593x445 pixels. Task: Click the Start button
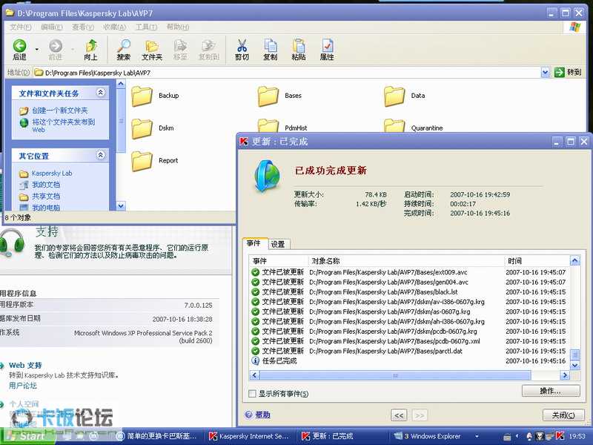point(27,436)
